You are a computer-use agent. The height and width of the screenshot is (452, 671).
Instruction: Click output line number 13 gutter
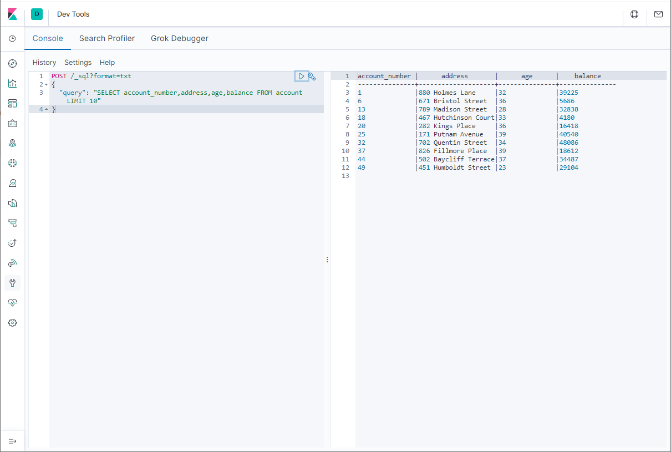click(346, 176)
